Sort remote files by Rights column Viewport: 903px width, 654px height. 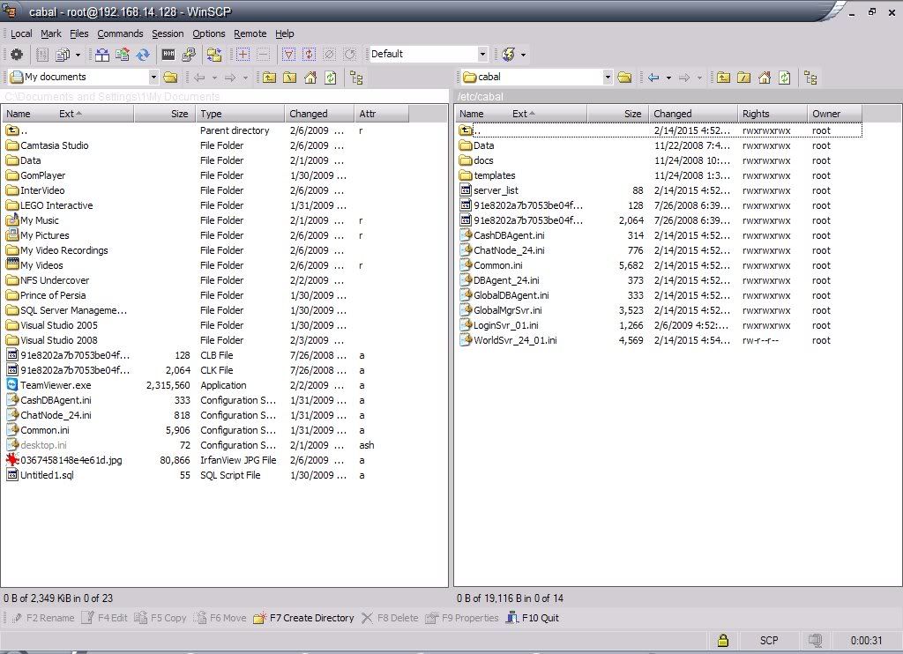coord(756,114)
